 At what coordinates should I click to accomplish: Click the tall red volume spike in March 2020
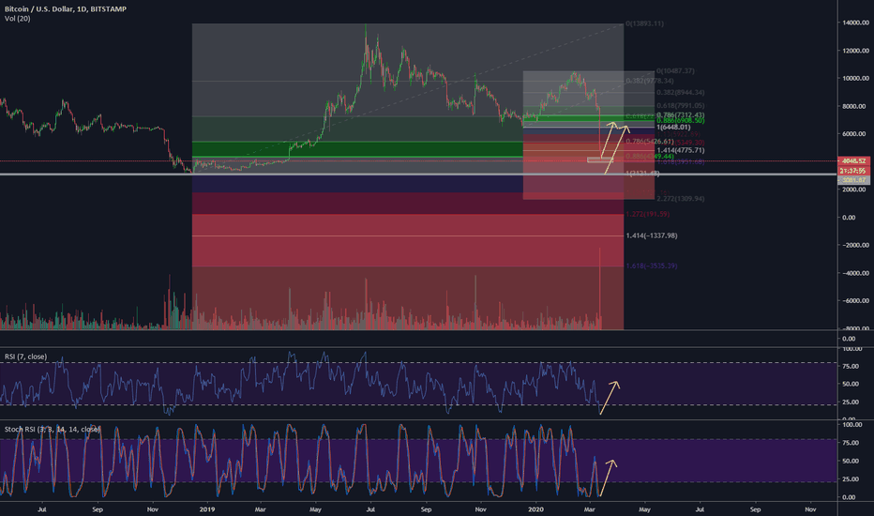600,288
